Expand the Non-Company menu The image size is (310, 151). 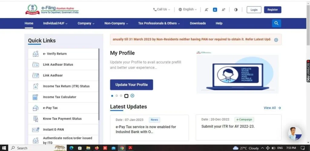[116, 23]
